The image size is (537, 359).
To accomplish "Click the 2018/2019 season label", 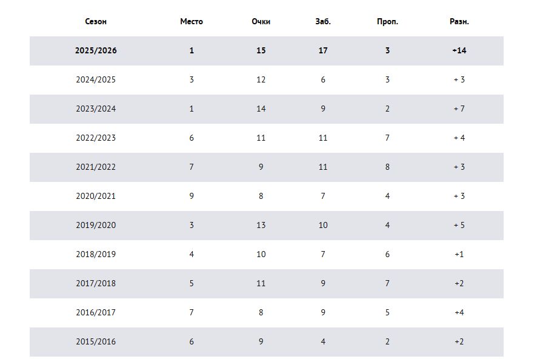I will [x=96, y=255].
